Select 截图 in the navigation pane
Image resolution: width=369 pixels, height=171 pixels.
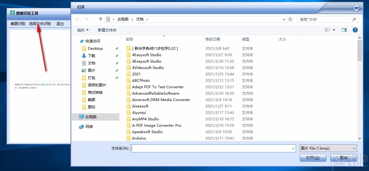[x=92, y=100]
